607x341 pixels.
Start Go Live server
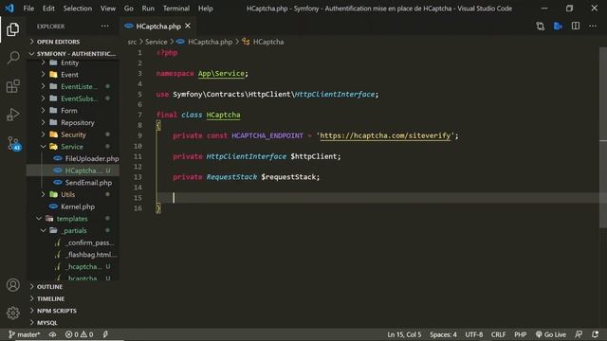[x=551, y=334]
